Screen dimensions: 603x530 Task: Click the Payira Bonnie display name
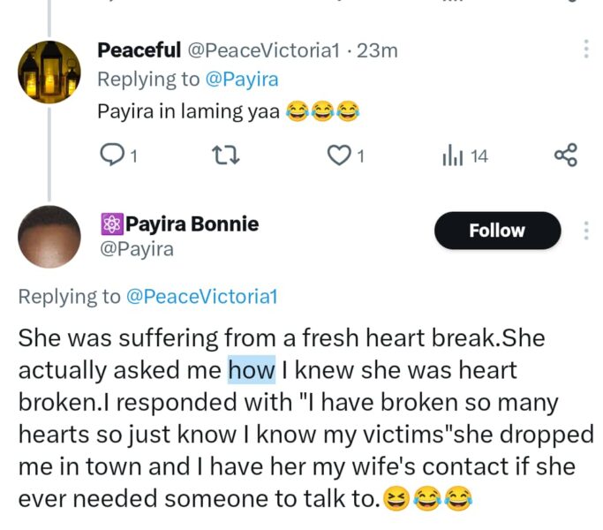pyautogui.click(x=192, y=224)
